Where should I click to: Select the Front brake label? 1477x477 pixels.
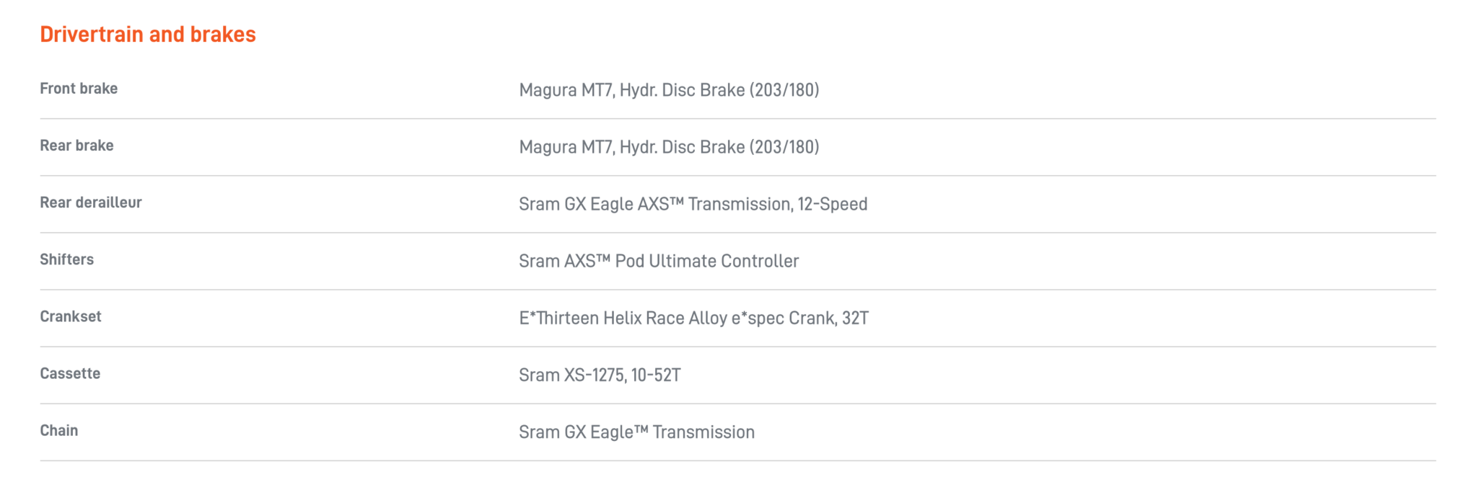click(79, 89)
